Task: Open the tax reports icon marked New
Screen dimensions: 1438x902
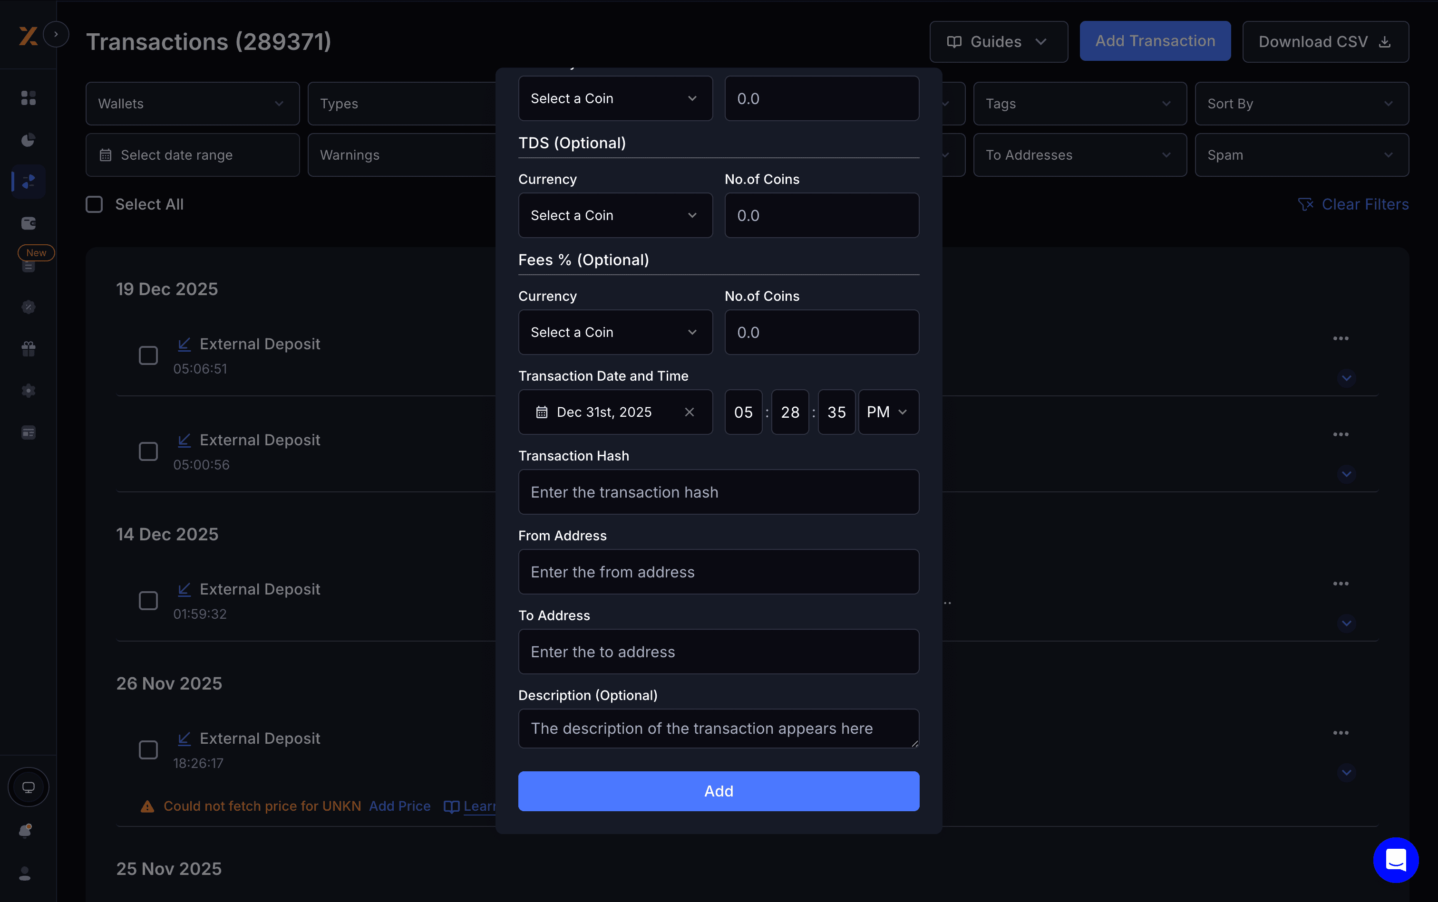Action: tap(28, 266)
